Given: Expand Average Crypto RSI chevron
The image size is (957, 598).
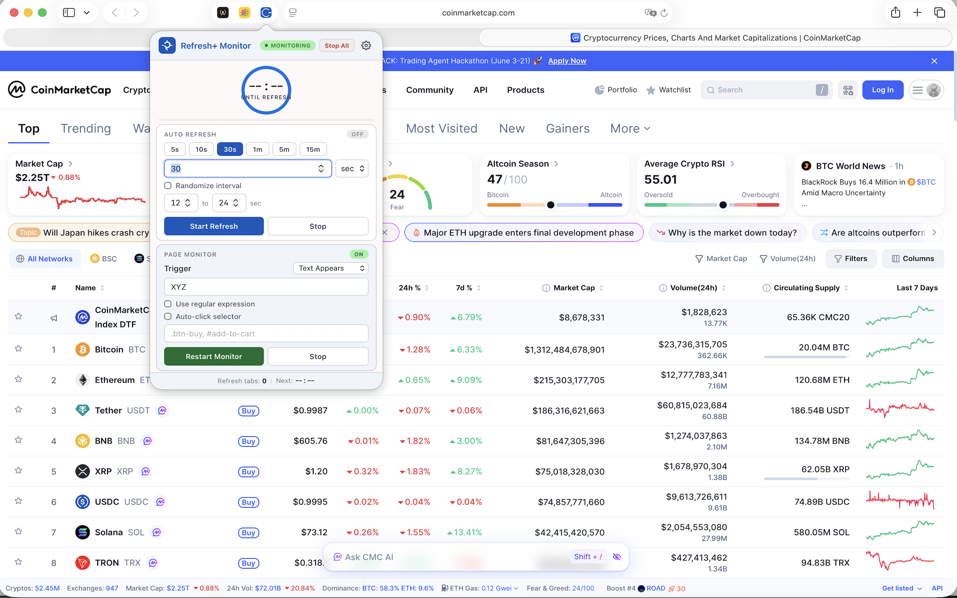Looking at the screenshot, I should (x=732, y=164).
